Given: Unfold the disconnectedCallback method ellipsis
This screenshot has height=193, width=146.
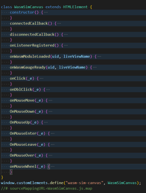Looking at the screenshot, I should [x=66, y=34].
